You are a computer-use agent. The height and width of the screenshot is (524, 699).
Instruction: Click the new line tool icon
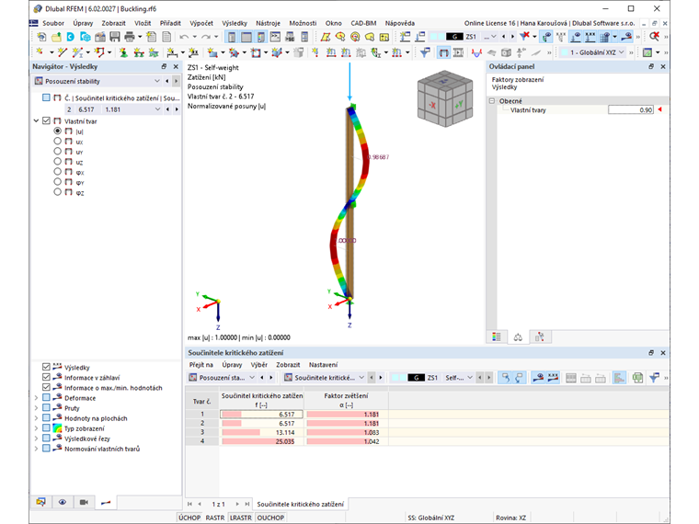coord(62,52)
